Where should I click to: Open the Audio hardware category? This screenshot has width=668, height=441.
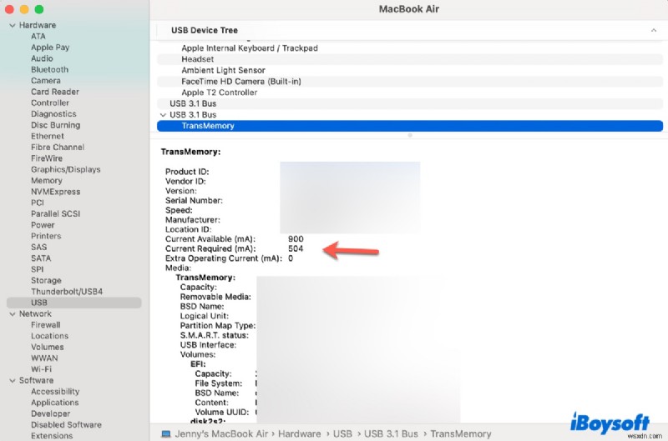click(x=42, y=58)
